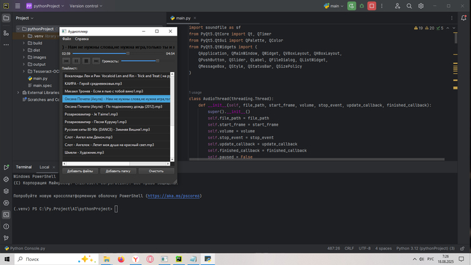Image resolution: width=471 pixels, height=265 pixels.
Task: Open Opera from the taskbar
Action: 150,259
